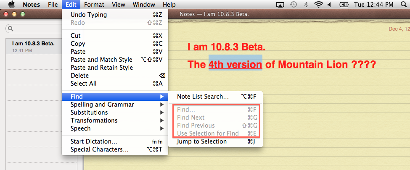Open the Help menu
The height and width of the screenshot is (170, 410).
pos(169,5)
